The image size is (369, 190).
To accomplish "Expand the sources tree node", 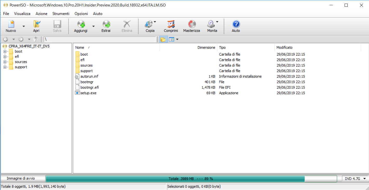I will [x=5, y=62].
